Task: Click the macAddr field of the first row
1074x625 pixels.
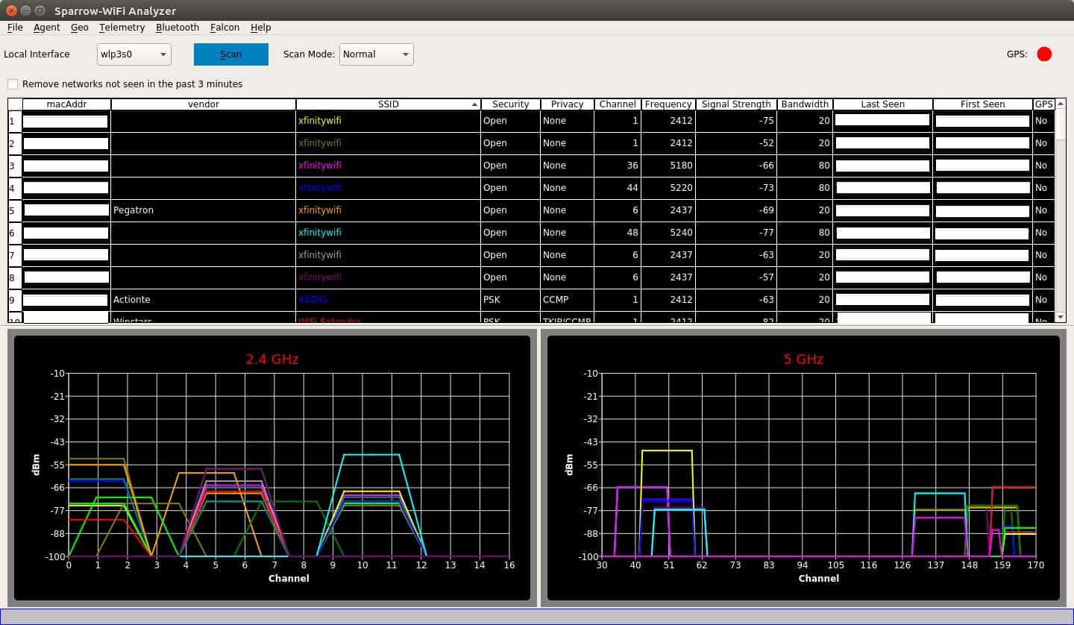Action: [65, 120]
